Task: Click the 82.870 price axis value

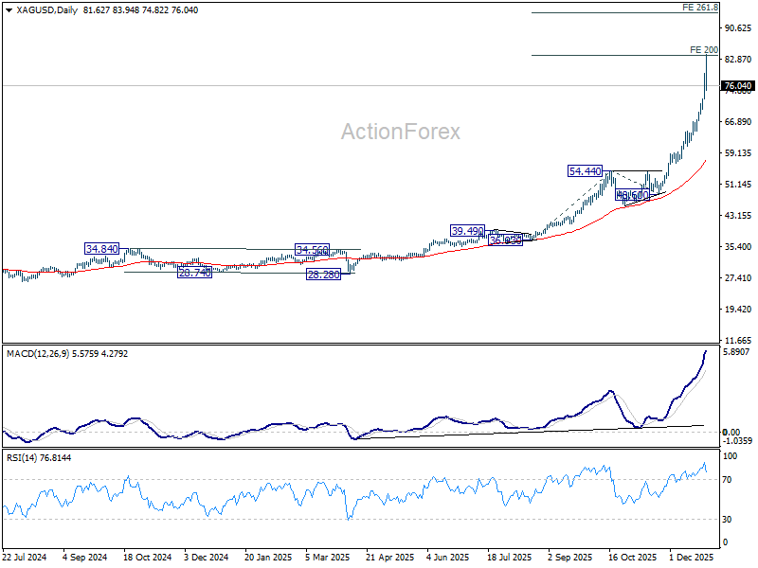Action: 737,60
